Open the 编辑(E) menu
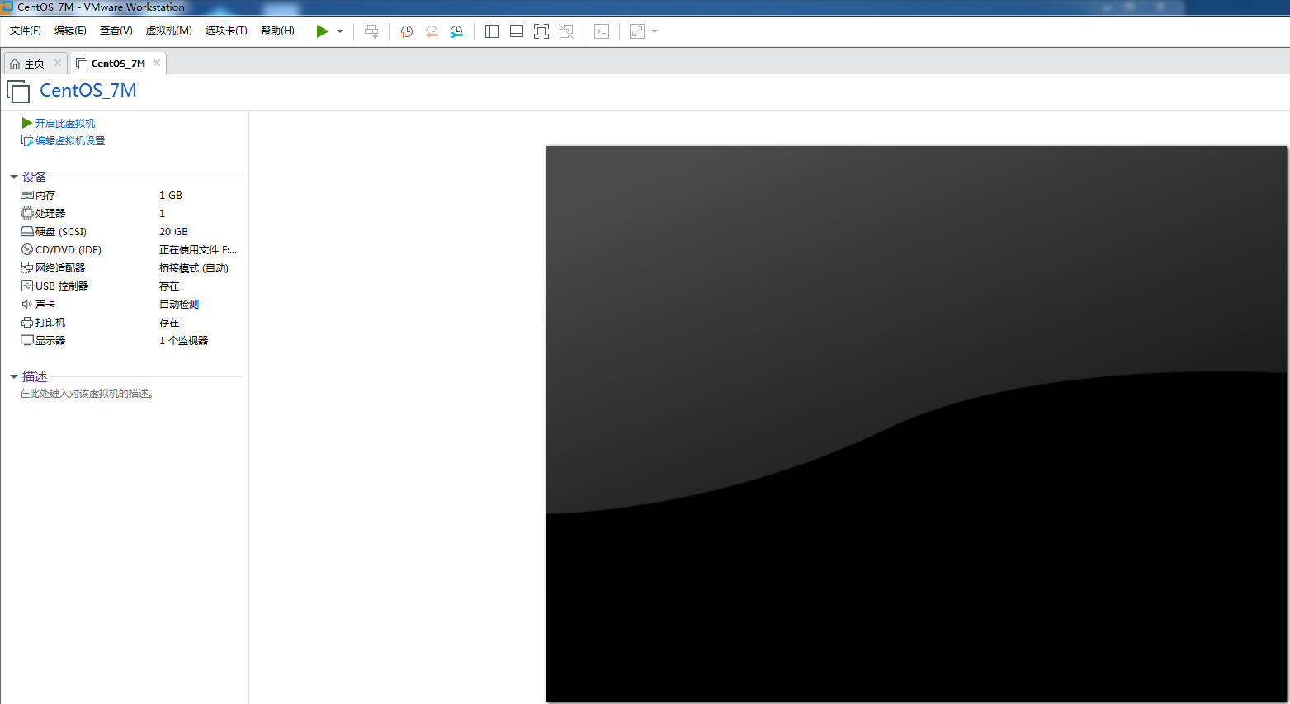 pos(70,31)
